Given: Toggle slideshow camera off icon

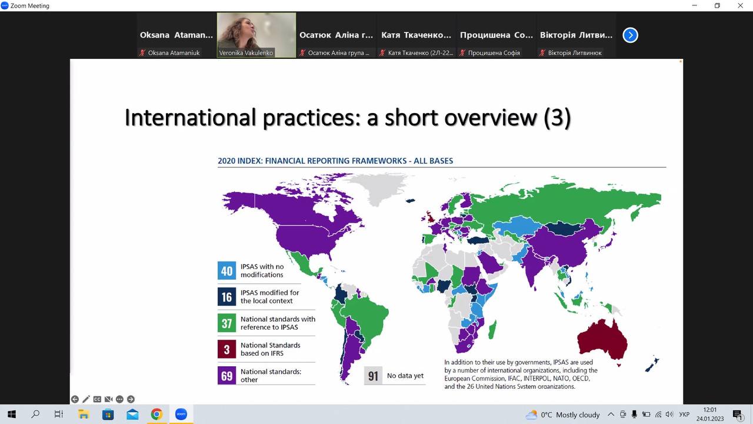Looking at the screenshot, I should (108, 399).
